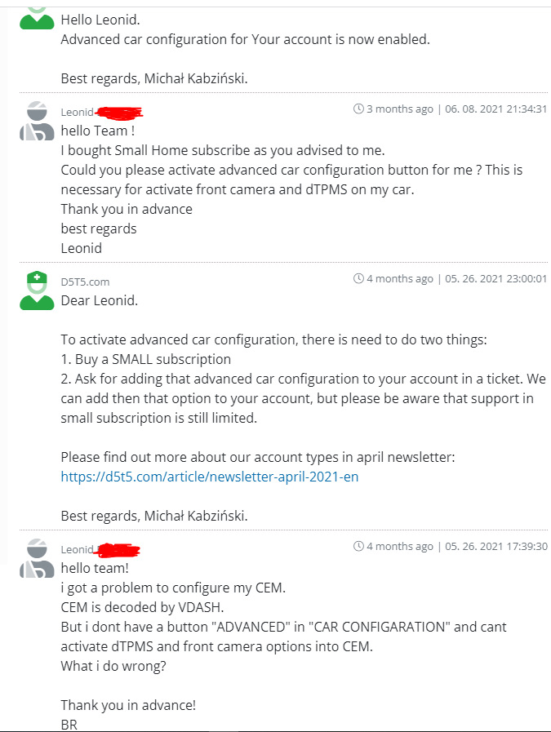551x732 pixels.
Task: Click the Leonid username on the 21:34:31 message
Action: pos(78,112)
